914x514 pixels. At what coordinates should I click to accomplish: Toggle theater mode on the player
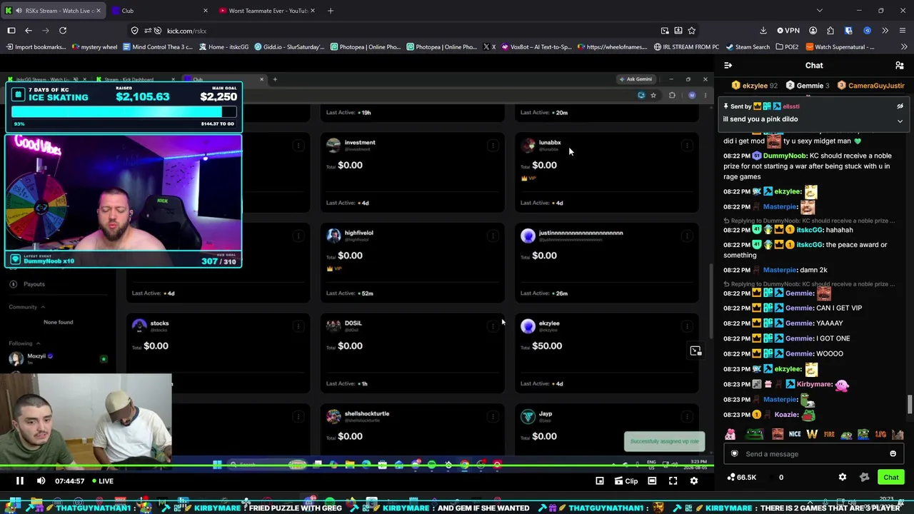click(652, 481)
